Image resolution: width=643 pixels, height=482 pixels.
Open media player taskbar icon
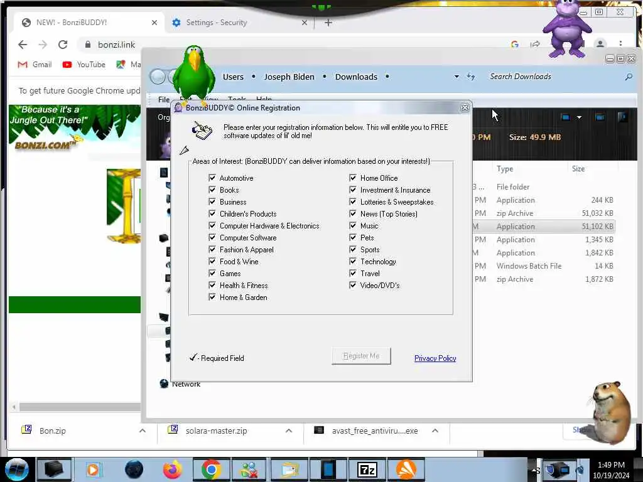pos(93,469)
